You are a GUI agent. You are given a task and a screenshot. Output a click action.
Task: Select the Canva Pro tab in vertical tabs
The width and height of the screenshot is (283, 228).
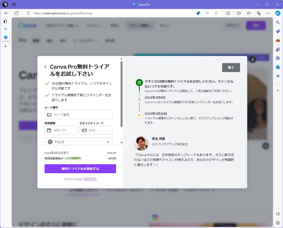tap(6, 37)
